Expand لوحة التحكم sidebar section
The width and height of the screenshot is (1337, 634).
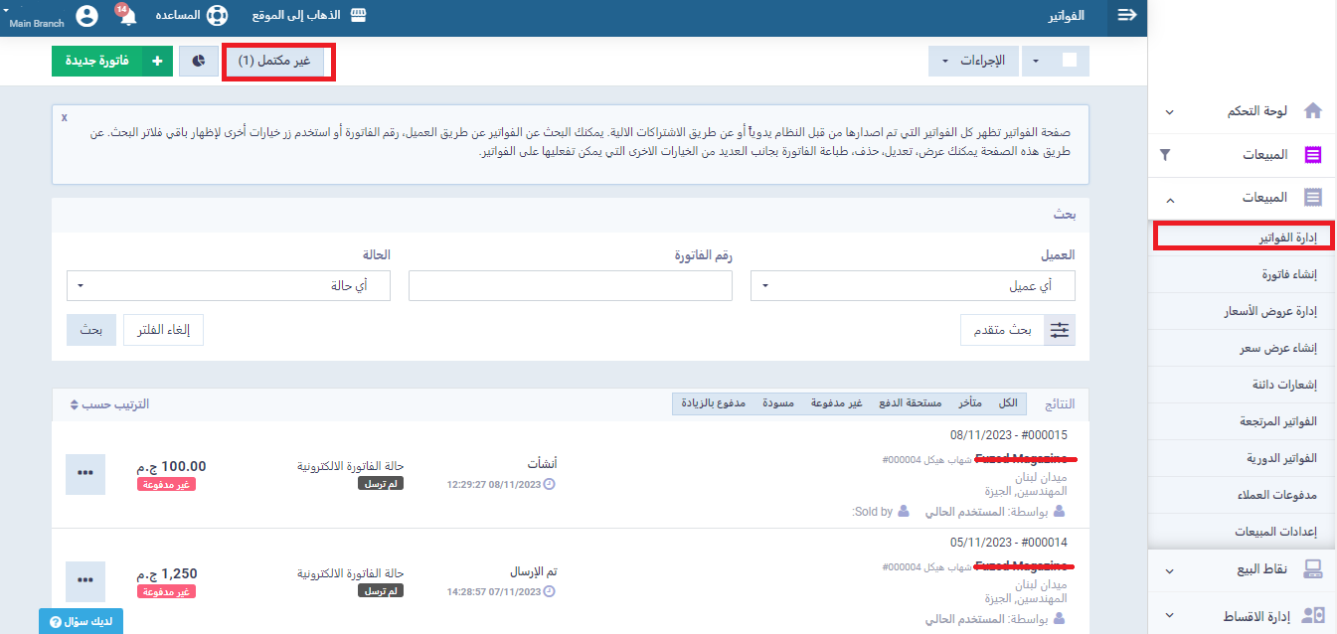1170,112
